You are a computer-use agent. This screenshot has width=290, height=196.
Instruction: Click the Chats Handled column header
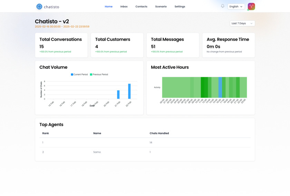[x=159, y=133]
